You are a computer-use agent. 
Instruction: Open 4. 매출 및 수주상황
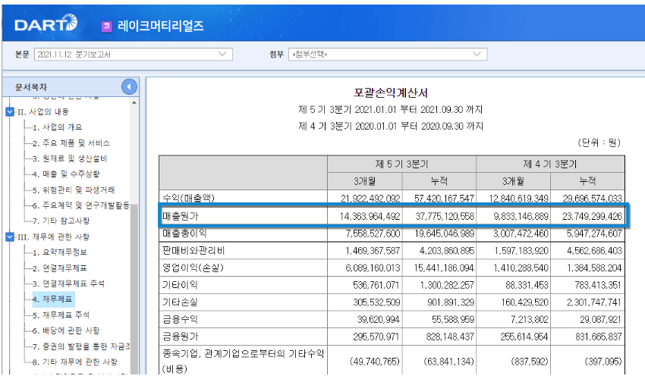pyautogui.click(x=66, y=174)
